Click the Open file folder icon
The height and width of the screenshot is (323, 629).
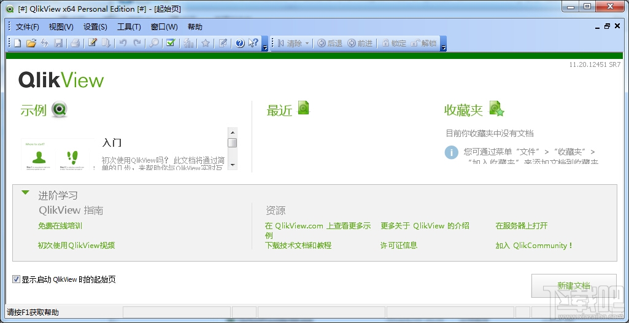[x=31, y=44]
